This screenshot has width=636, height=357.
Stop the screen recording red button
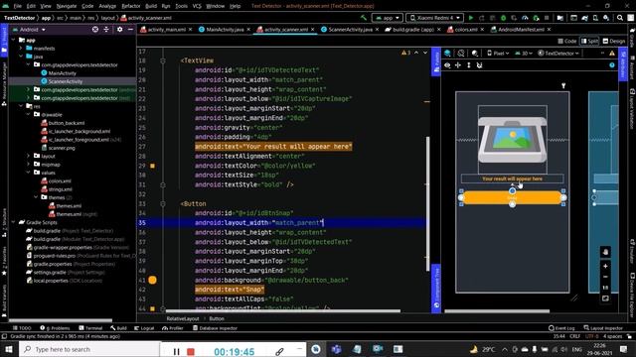pos(191,352)
